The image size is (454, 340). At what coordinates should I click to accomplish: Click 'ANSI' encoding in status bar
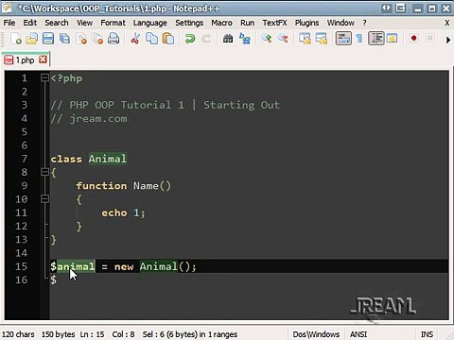pos(358,334)
